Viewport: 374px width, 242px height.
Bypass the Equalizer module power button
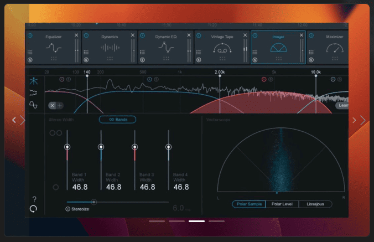[x=30, y=35]
